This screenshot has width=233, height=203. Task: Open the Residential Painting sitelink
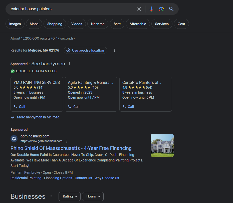[26, 178]
